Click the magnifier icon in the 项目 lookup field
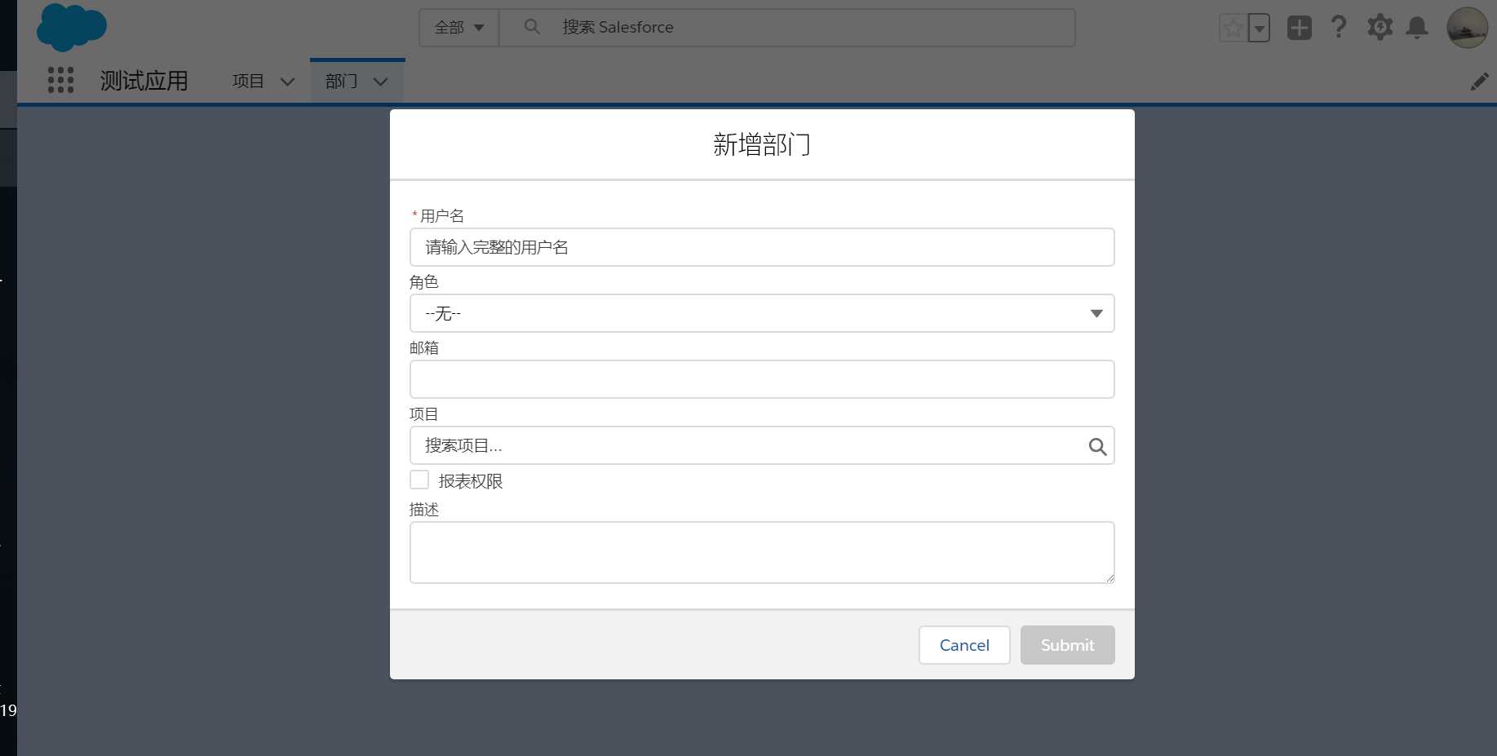1497x756 pixels. pyautogui.click(x=1097, y=446)
